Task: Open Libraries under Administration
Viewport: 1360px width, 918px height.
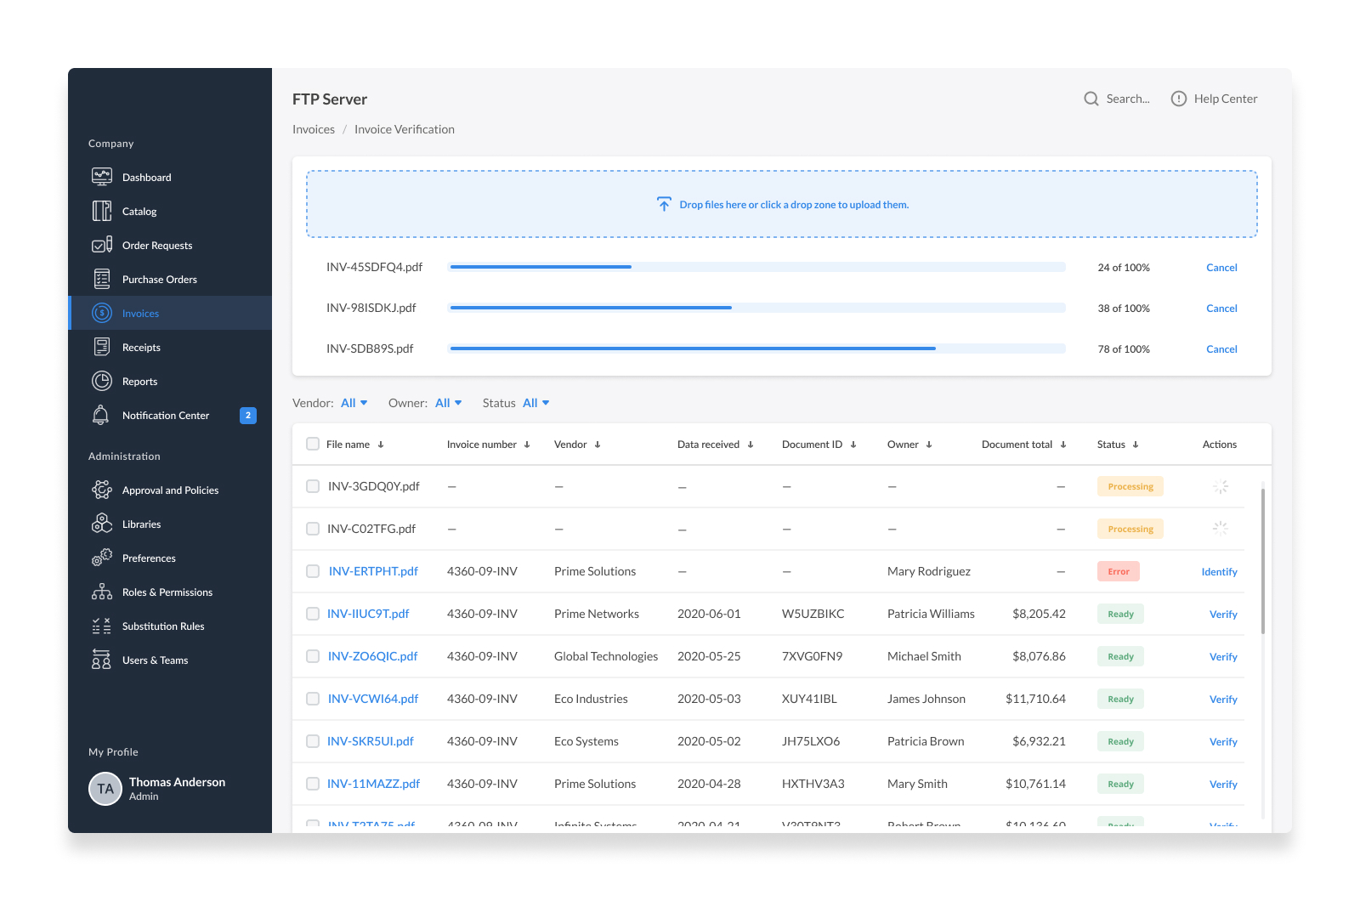Action: [x=170, y=524]
